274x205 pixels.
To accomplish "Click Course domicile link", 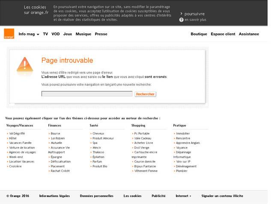I will coord(145,161).
